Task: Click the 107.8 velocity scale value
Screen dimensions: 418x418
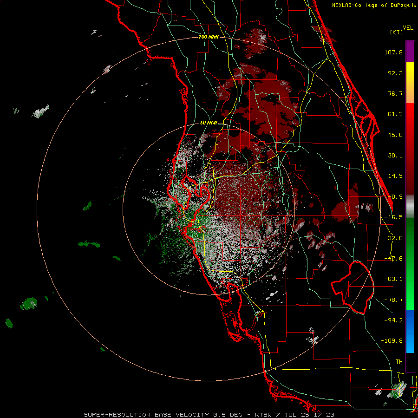Action: (393, 52)
